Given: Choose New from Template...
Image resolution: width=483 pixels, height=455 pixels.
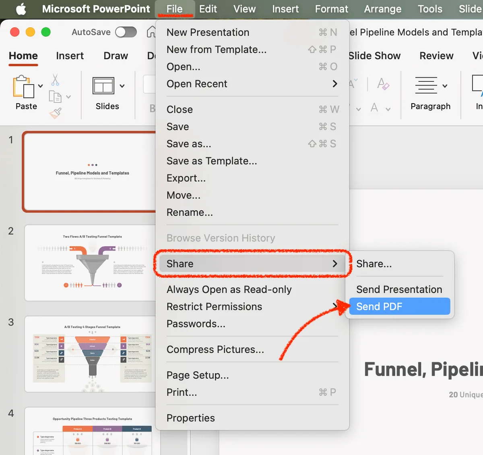Looking at the screenshot, I should 252,50.
